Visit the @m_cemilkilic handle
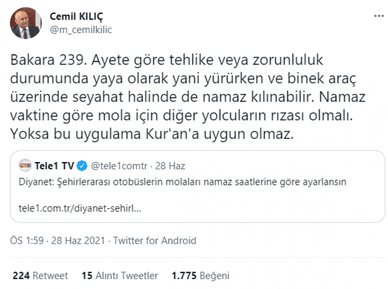Screen dimensions: 388x289 click(81, 29)
